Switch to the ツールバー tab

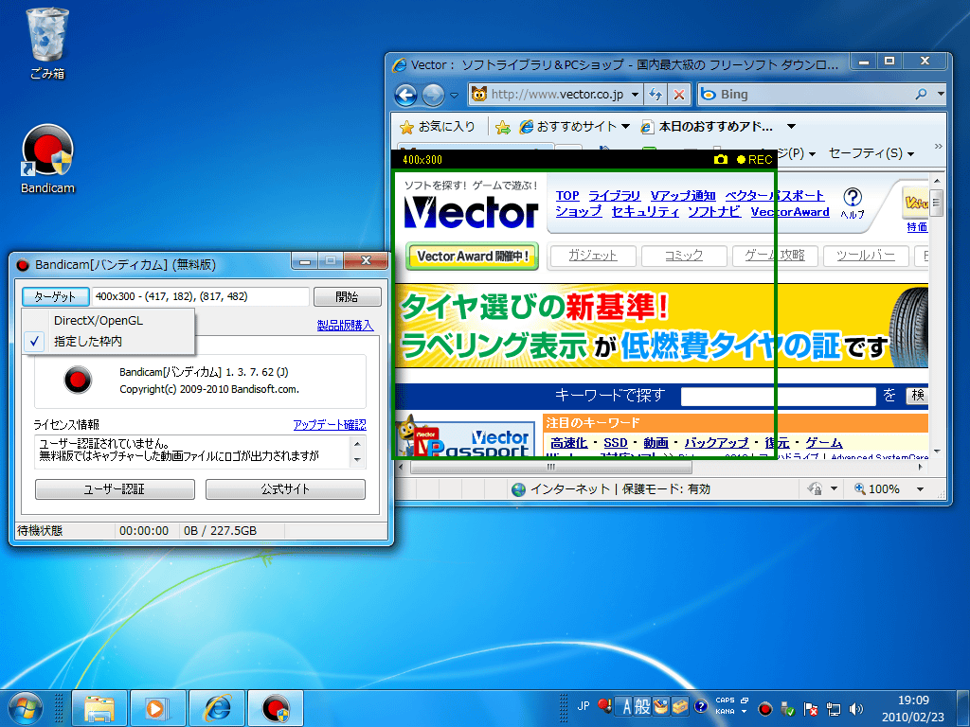click(x=866, y=256)
